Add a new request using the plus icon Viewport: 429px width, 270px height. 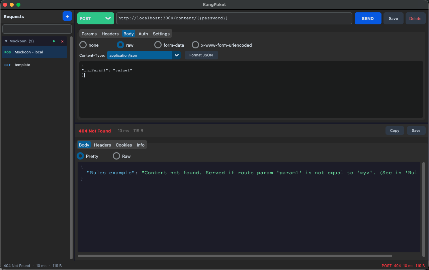[x=67, y=16]
